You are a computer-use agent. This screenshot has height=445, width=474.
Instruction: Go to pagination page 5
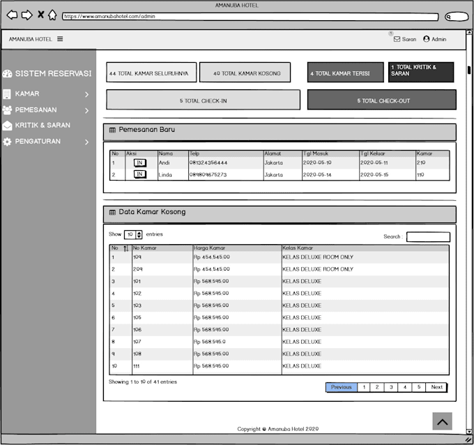(x=419, y=387)
